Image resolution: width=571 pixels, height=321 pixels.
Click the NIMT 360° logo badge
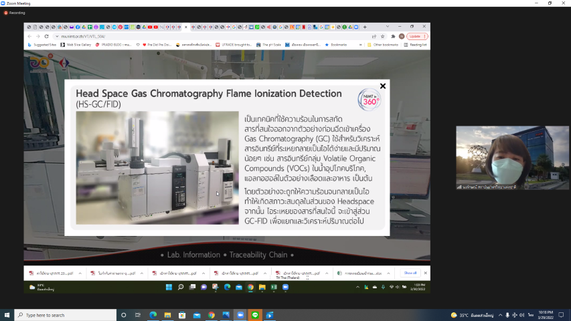point(370,99)
